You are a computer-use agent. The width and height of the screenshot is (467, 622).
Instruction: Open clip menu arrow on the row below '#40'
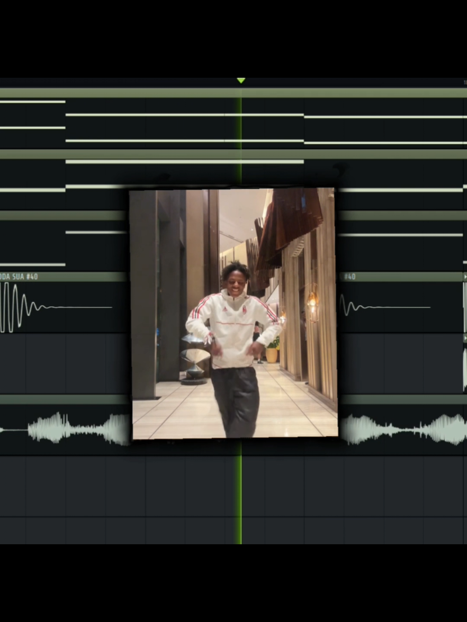[x=465, y=337]
